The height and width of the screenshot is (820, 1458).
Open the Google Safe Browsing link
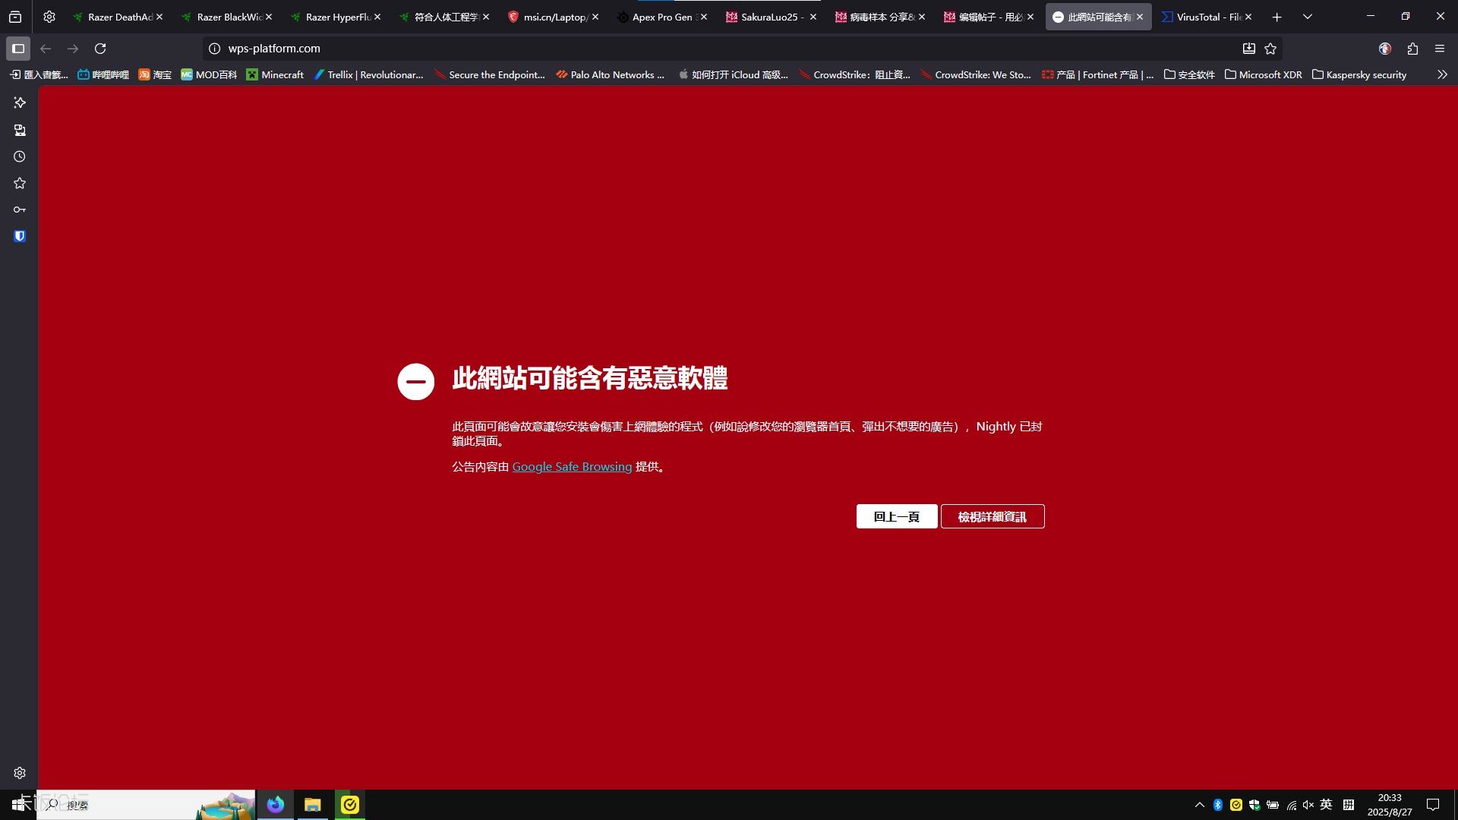point(572,467)
